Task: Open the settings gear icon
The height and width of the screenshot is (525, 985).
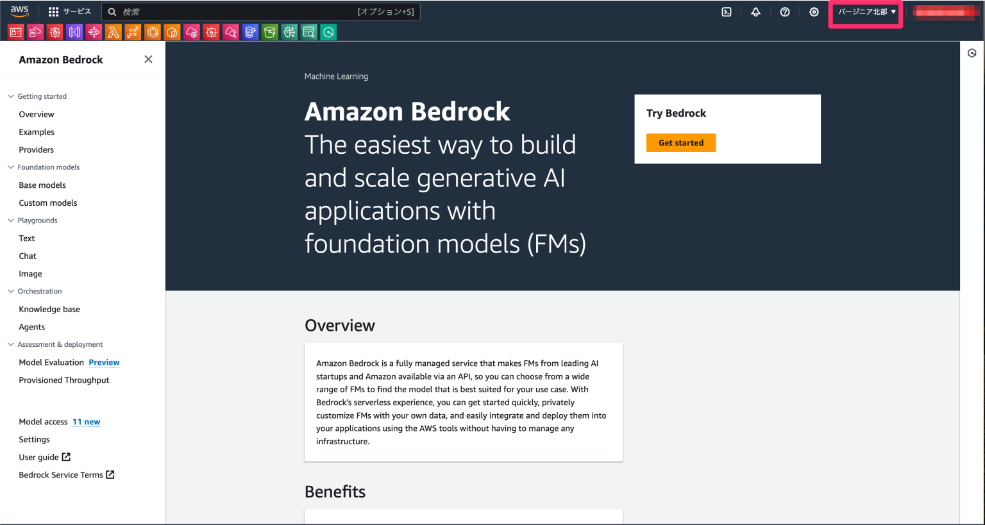Action: click(814, 12)
